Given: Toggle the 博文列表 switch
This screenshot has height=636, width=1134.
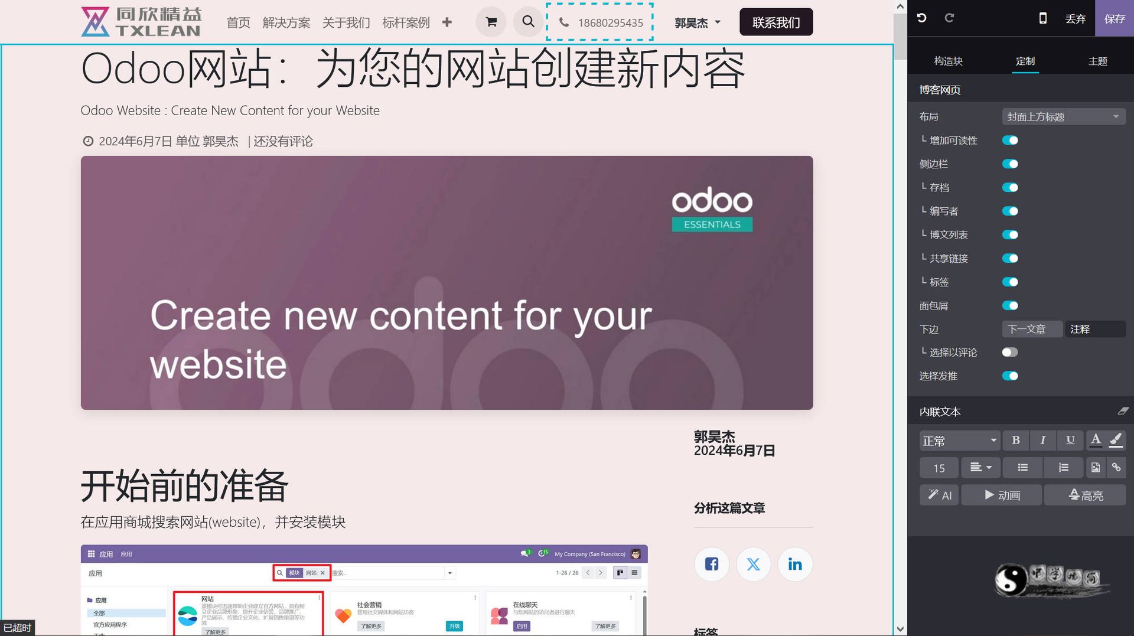Looking at the screenshot, I should coord(1010,235).
